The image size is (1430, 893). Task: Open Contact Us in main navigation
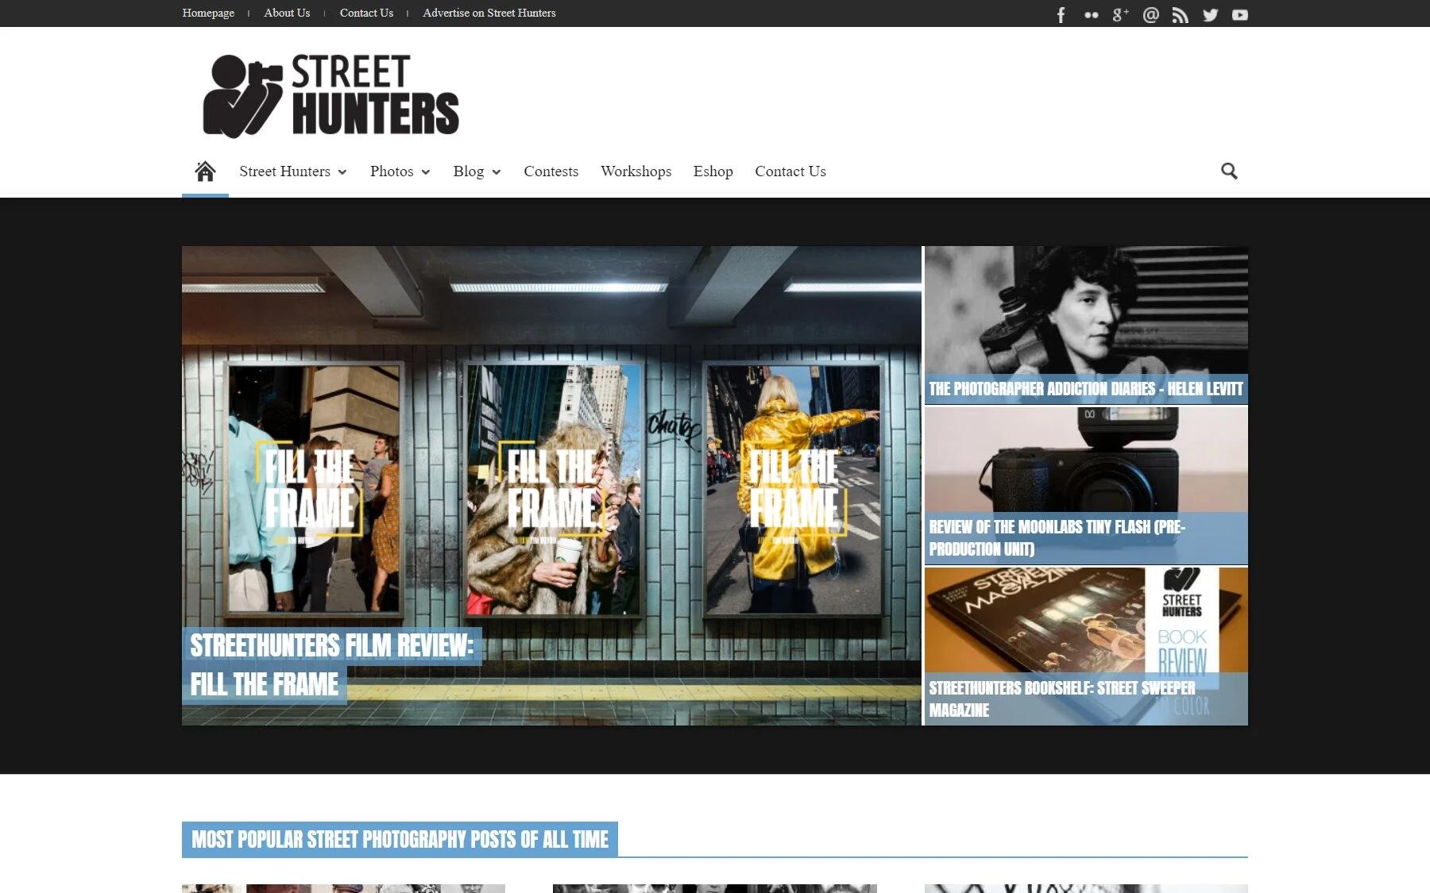(790, 171)
